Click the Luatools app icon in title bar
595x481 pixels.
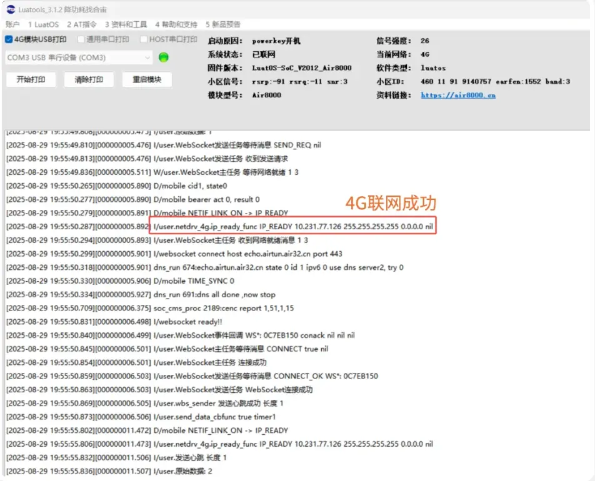tap(11, 9)
